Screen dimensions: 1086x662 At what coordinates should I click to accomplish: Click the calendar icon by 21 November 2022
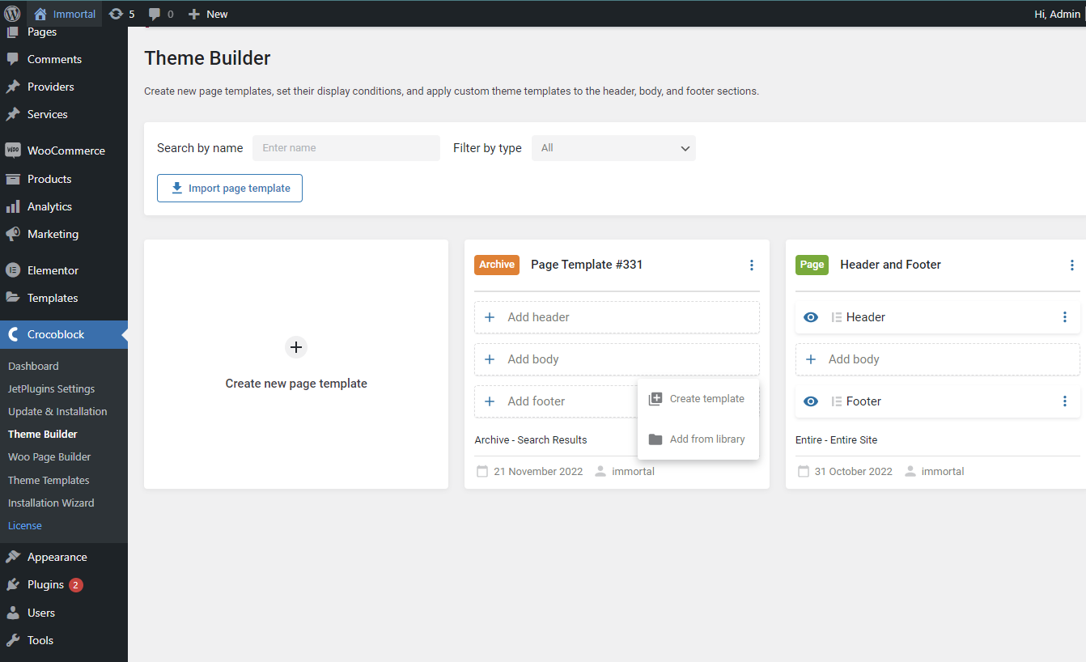[x=482, y=471]
